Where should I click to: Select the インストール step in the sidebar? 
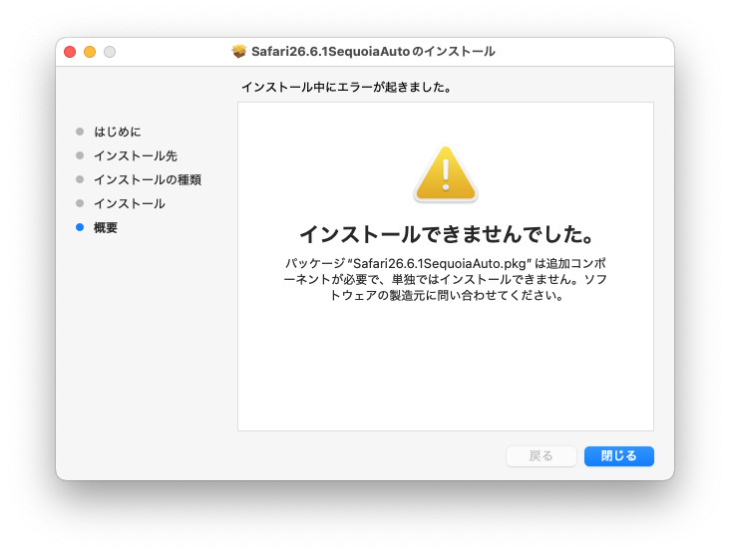click(x=130, y=203)
